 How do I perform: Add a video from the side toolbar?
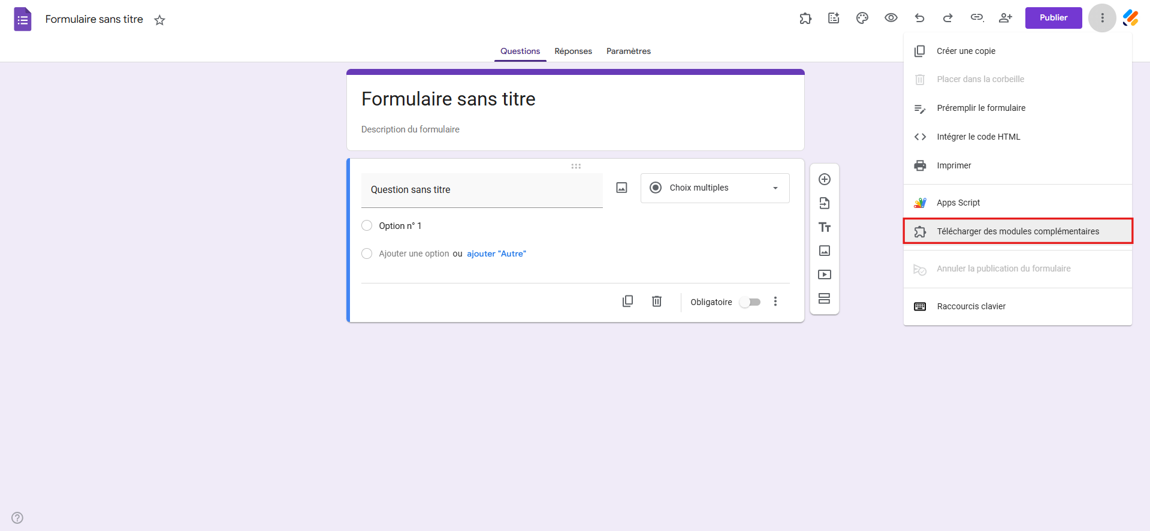tap(825, 274)
